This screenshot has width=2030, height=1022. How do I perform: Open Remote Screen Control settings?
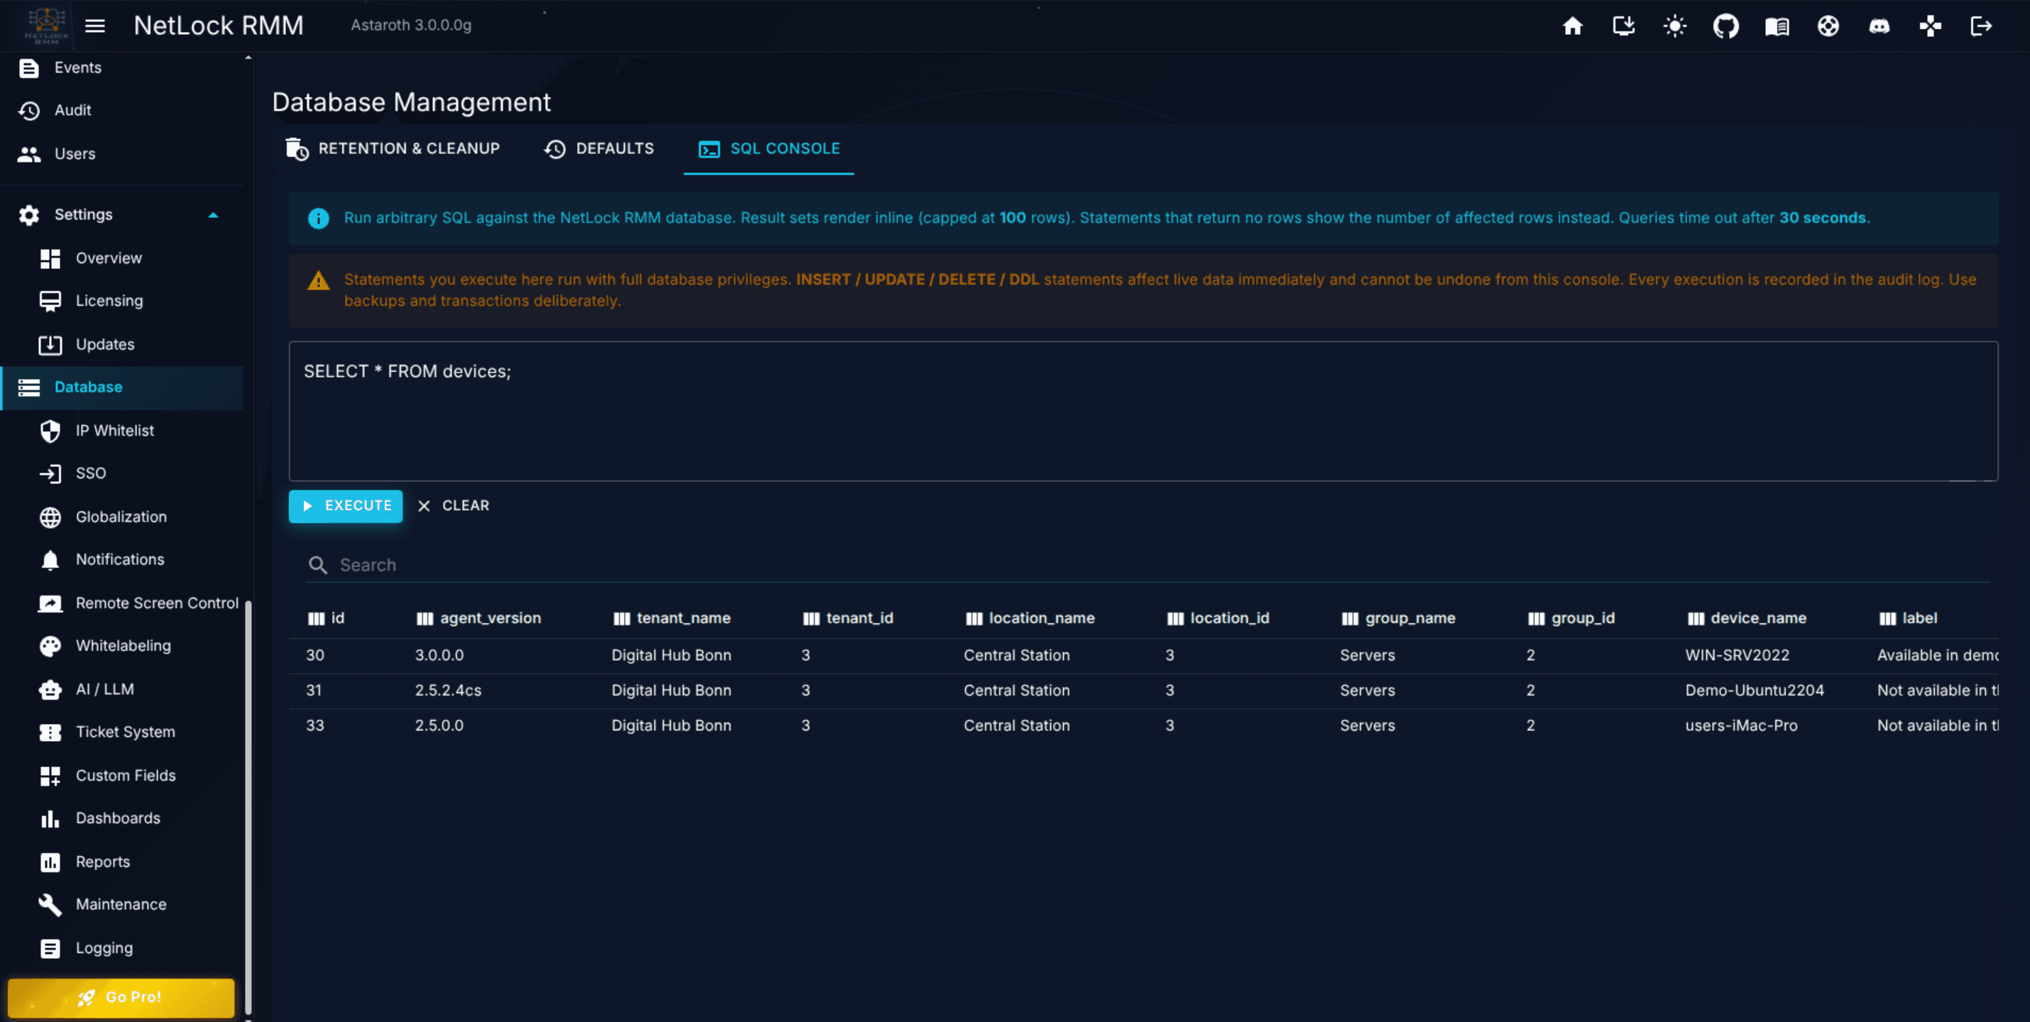coord(122,603)
